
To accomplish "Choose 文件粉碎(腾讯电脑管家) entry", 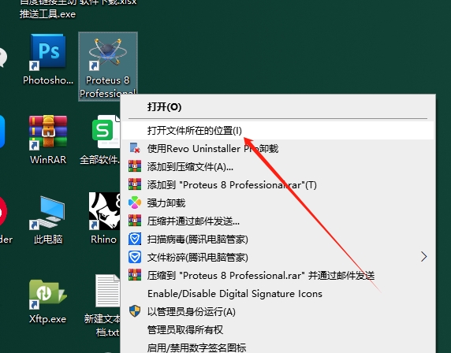I will coord(278,258).
